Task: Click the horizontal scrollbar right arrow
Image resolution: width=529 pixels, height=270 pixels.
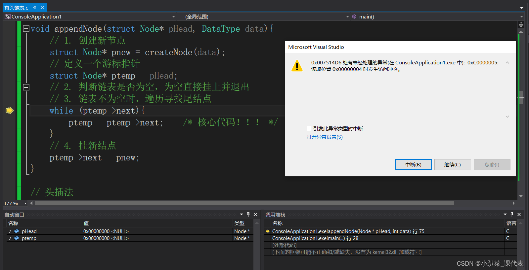Action: tap(513, 203)
